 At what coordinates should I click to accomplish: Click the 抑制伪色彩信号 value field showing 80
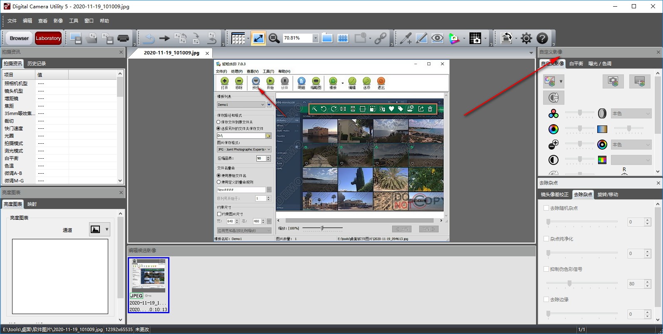(x=636, y=284)
